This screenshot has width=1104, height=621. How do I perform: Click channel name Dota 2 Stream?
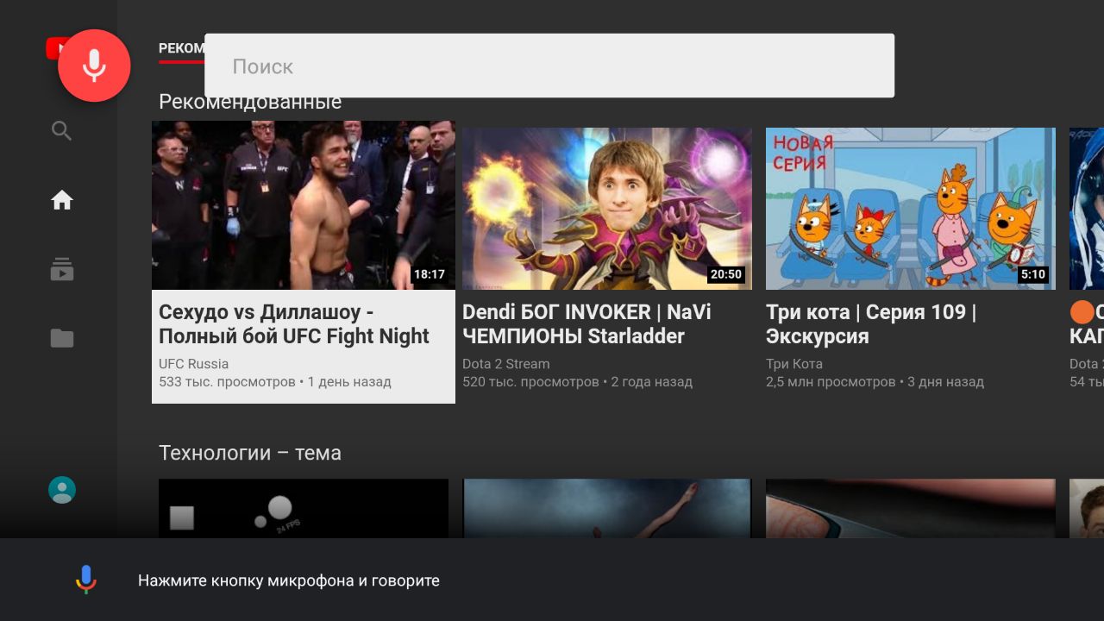pos(505,364)
